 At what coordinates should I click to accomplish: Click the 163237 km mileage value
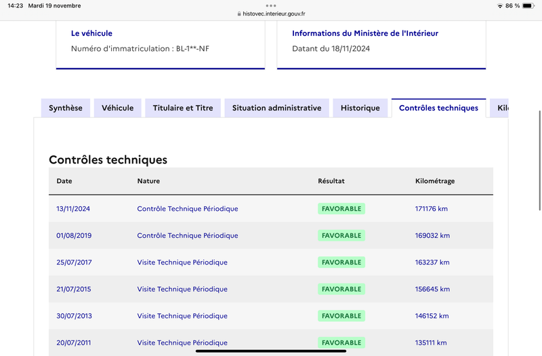point(432,262)
